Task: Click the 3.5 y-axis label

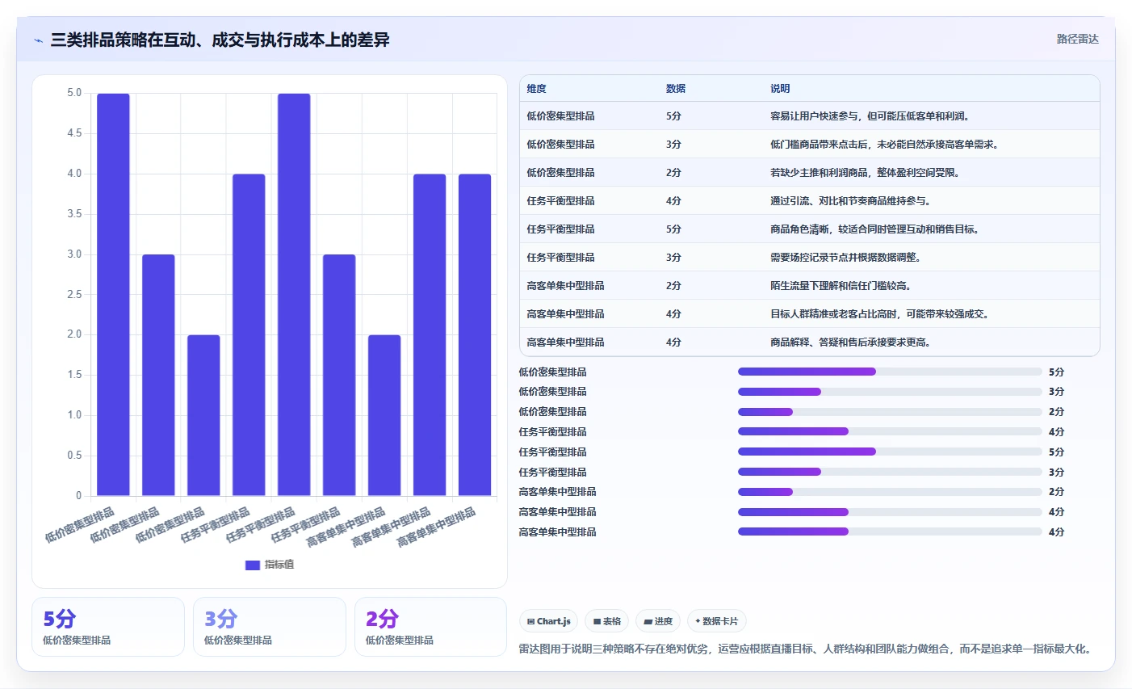Action: pyautogui.click(x=74, y=214)
